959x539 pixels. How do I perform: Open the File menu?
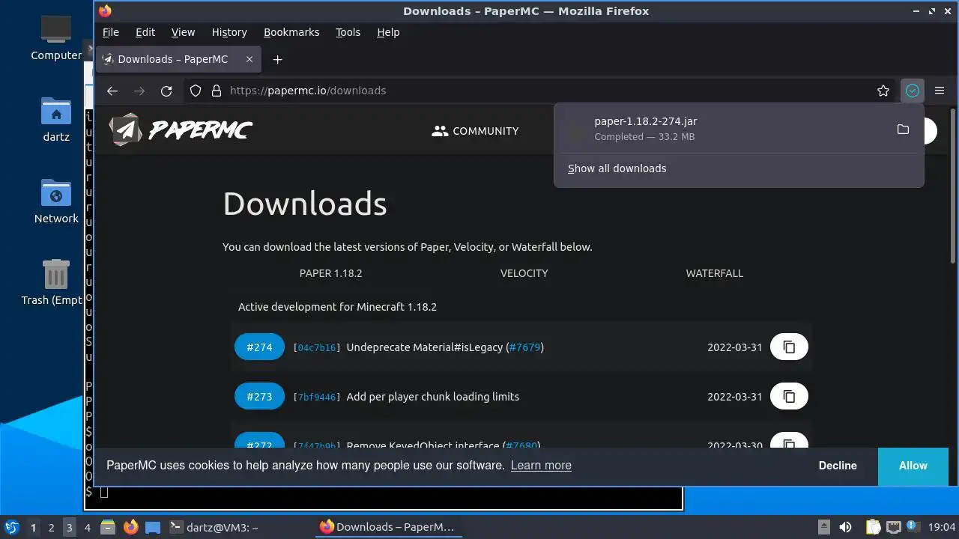(x=110, y=32)
